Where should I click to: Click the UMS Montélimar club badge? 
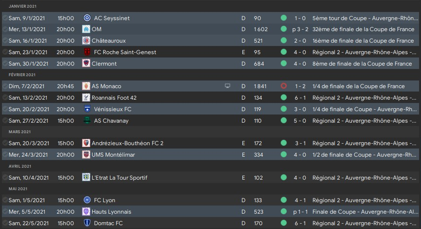click(x=87, y=155)
